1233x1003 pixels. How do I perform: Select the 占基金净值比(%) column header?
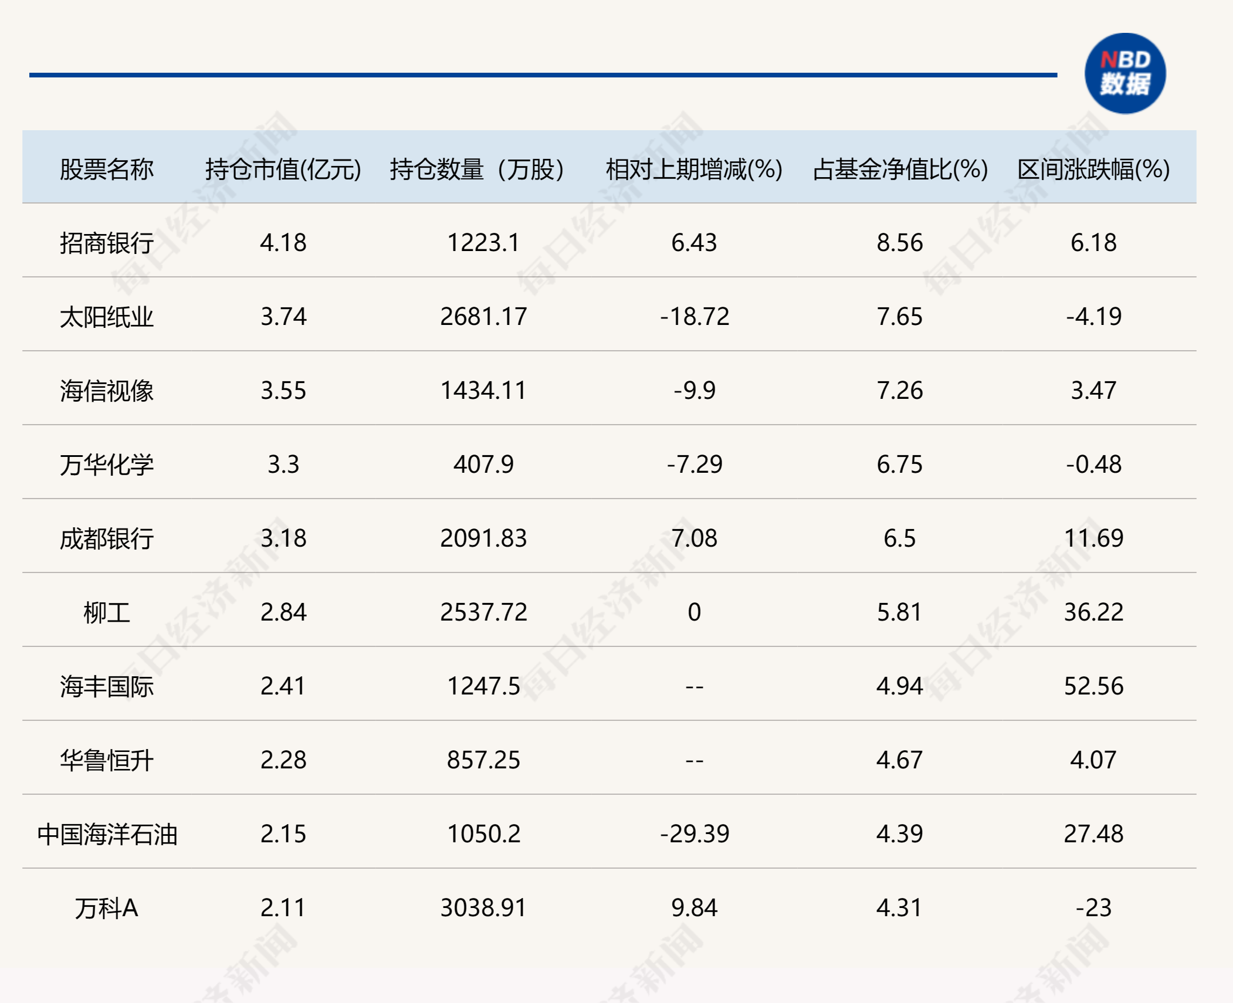[900, 170]
